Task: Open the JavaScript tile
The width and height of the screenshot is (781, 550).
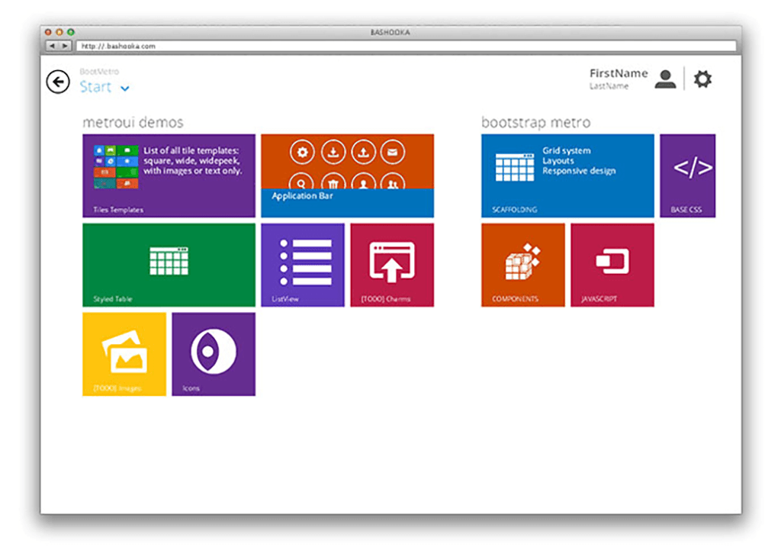Action: click(x=612, y=265)
